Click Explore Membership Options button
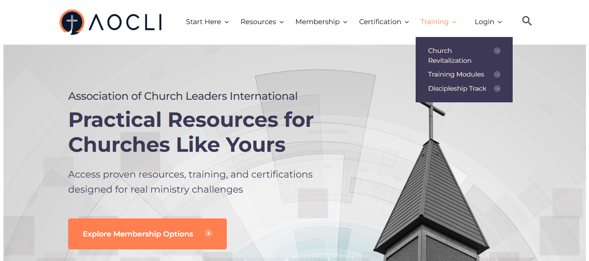The width and height of the screenshot is (589, 261). tap(147, 234)
